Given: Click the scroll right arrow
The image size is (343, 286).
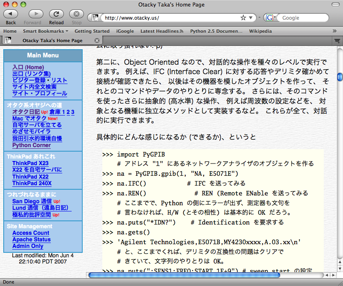Looking at the screenshot, I should (333, 275).
